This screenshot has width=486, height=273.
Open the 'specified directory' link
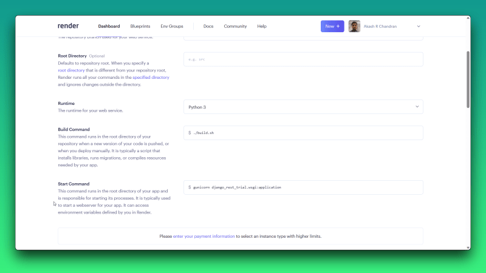click(x=151, y=78)
